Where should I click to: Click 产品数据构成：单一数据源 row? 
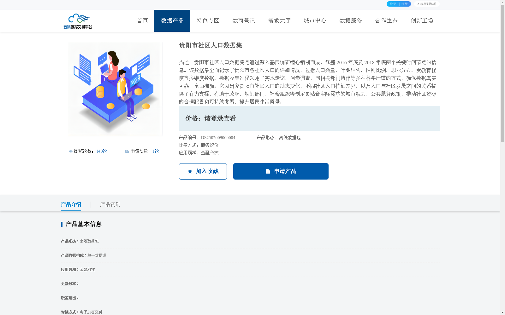click(84, 255)
